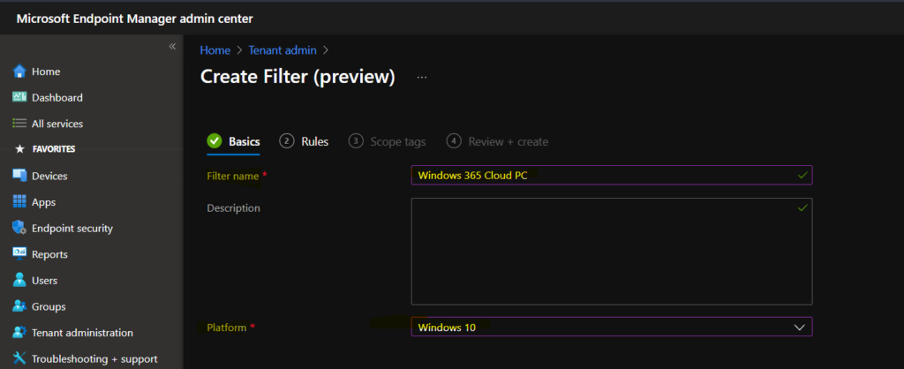Viewport: 904px width, 369px height.
Task: Click the Favorites star icon
Action: click(19, 149)
